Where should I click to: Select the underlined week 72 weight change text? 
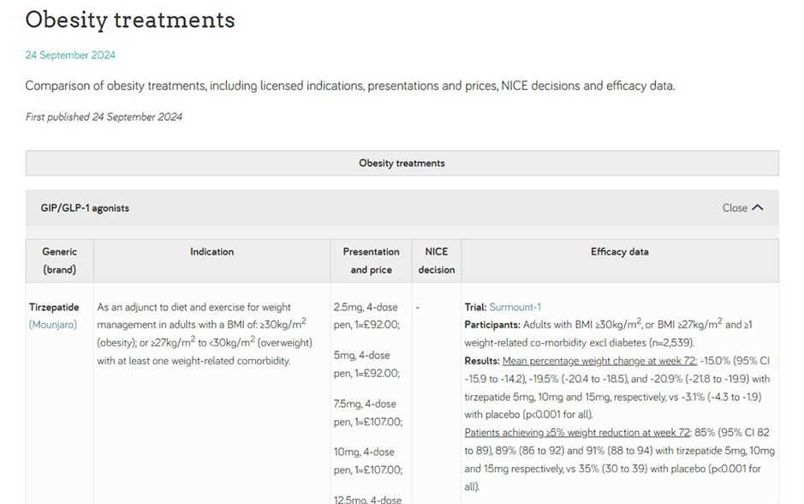coord(599,360)
